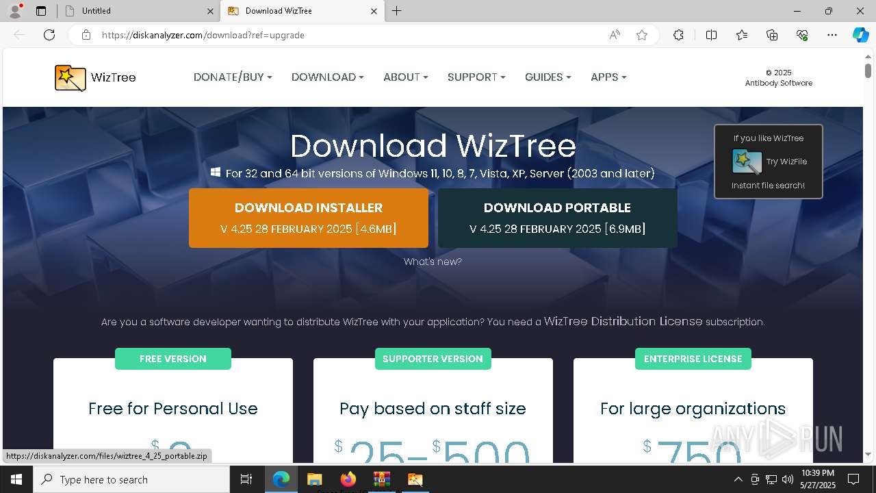Click the ENTERPRISE LICENSE label
The height and width of the screenshot is (493, 876).
click(693, 359)
